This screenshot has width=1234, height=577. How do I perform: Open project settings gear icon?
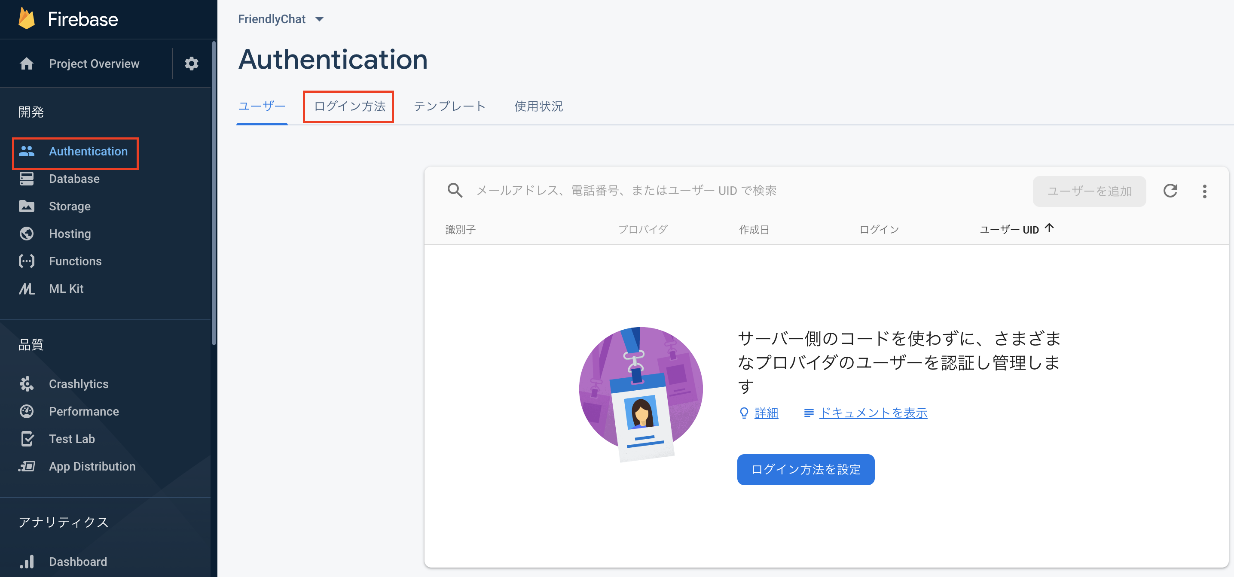[x=192, y=63]
